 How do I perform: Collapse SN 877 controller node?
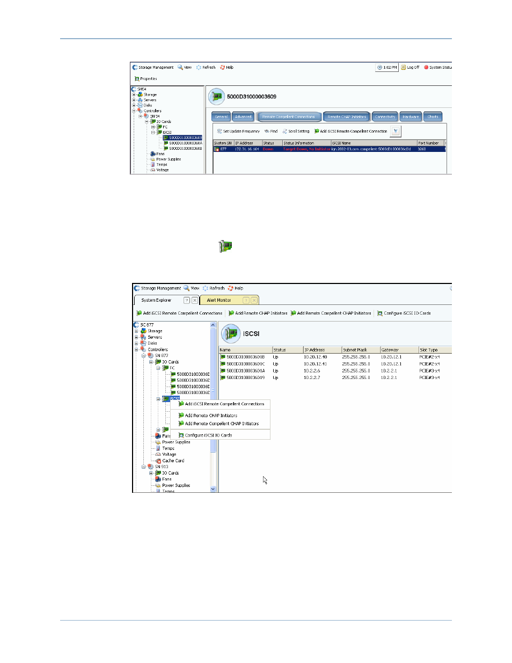143,356
